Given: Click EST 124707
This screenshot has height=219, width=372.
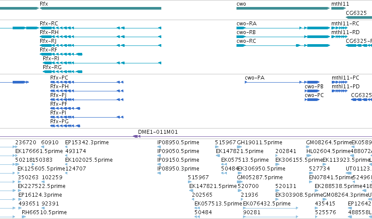Looking at the screenshot, I should (76, 169).
